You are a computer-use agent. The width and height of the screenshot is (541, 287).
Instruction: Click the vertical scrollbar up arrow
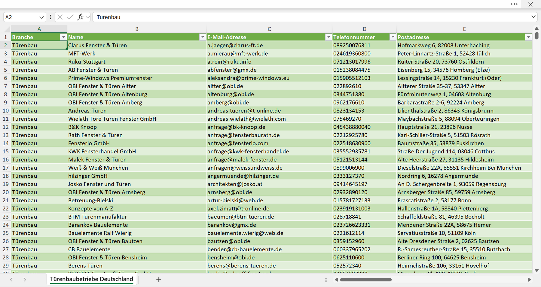click(537, 29)
